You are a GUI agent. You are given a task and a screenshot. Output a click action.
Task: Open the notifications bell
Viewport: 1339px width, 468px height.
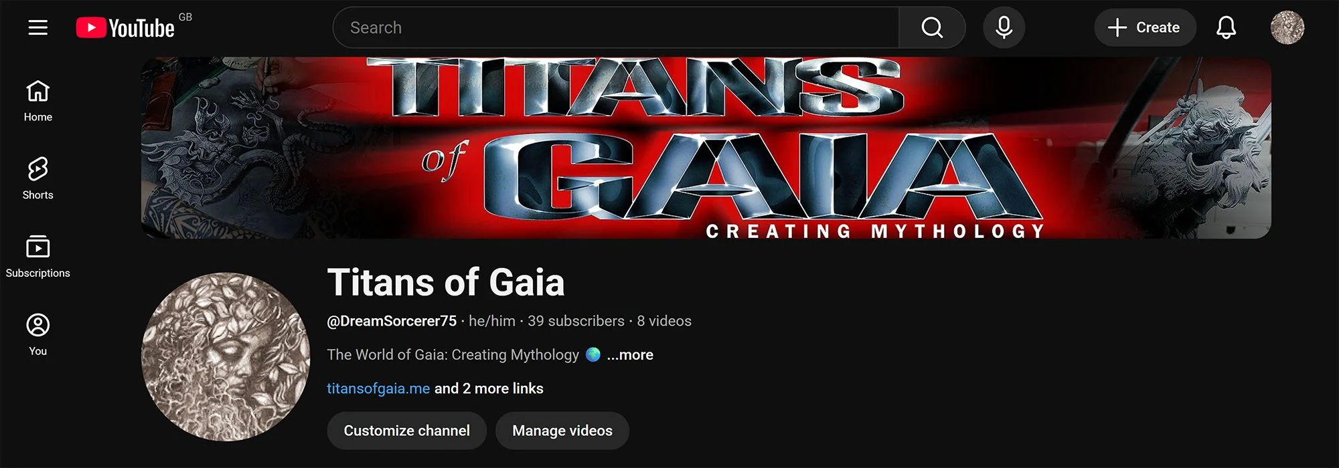tap(1226, 27)
